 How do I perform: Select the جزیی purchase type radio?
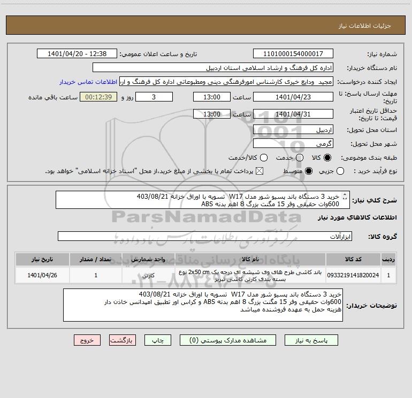tap(340, 171)
